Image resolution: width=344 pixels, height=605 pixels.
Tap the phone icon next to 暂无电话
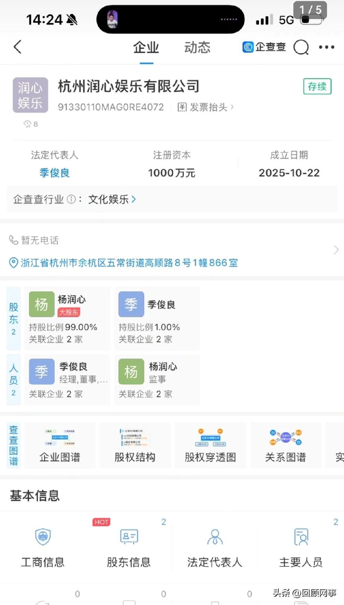tap(13, 240)
